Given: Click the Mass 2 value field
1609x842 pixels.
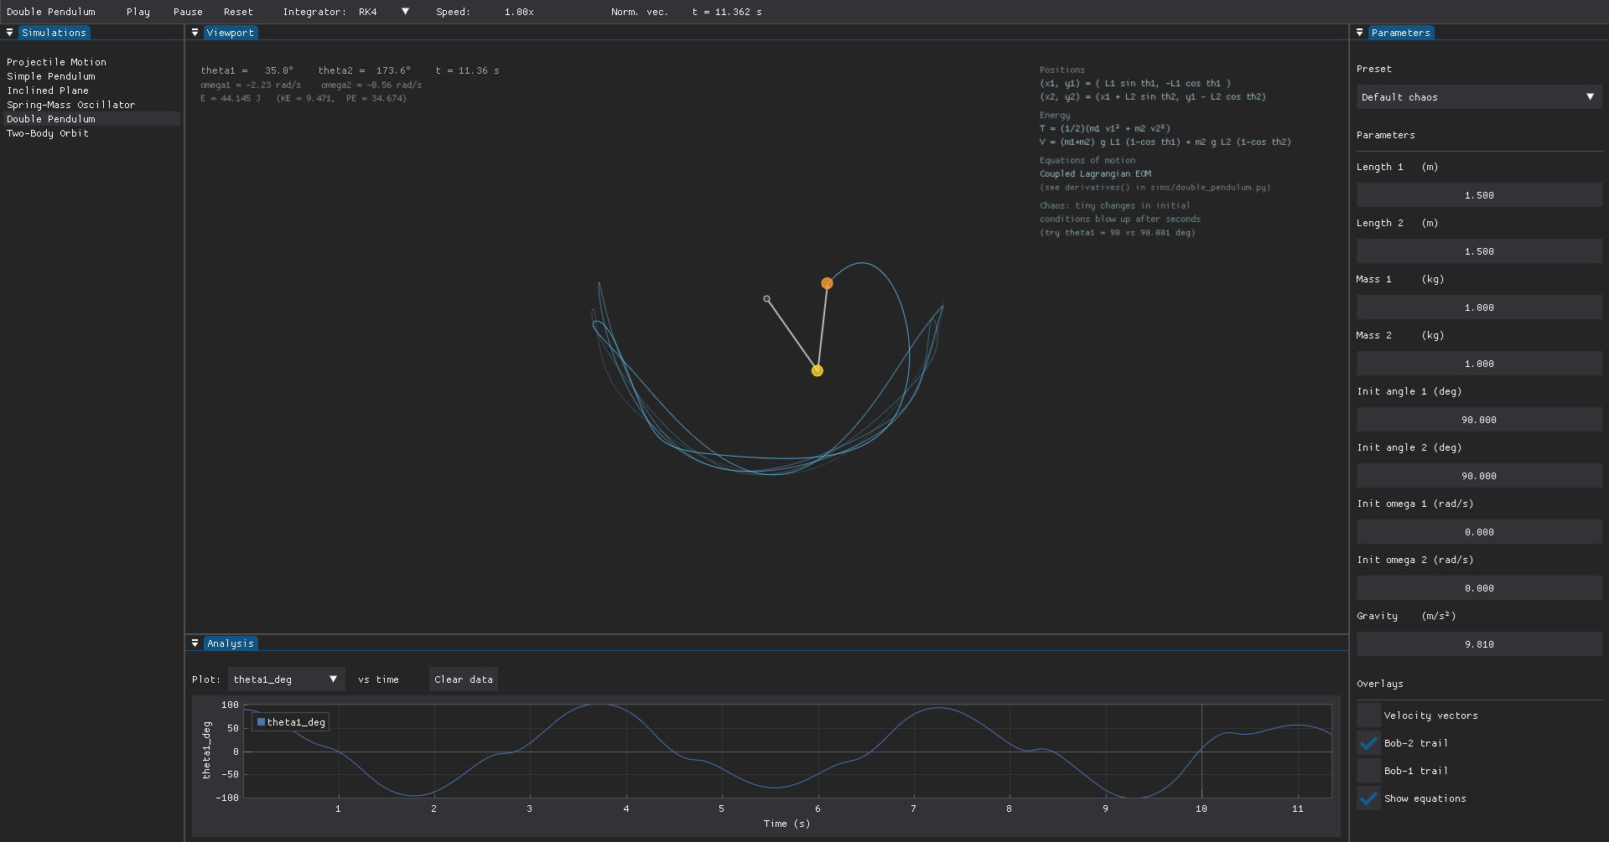Looking at the screenshot, I should click(x=1479, y=364).
